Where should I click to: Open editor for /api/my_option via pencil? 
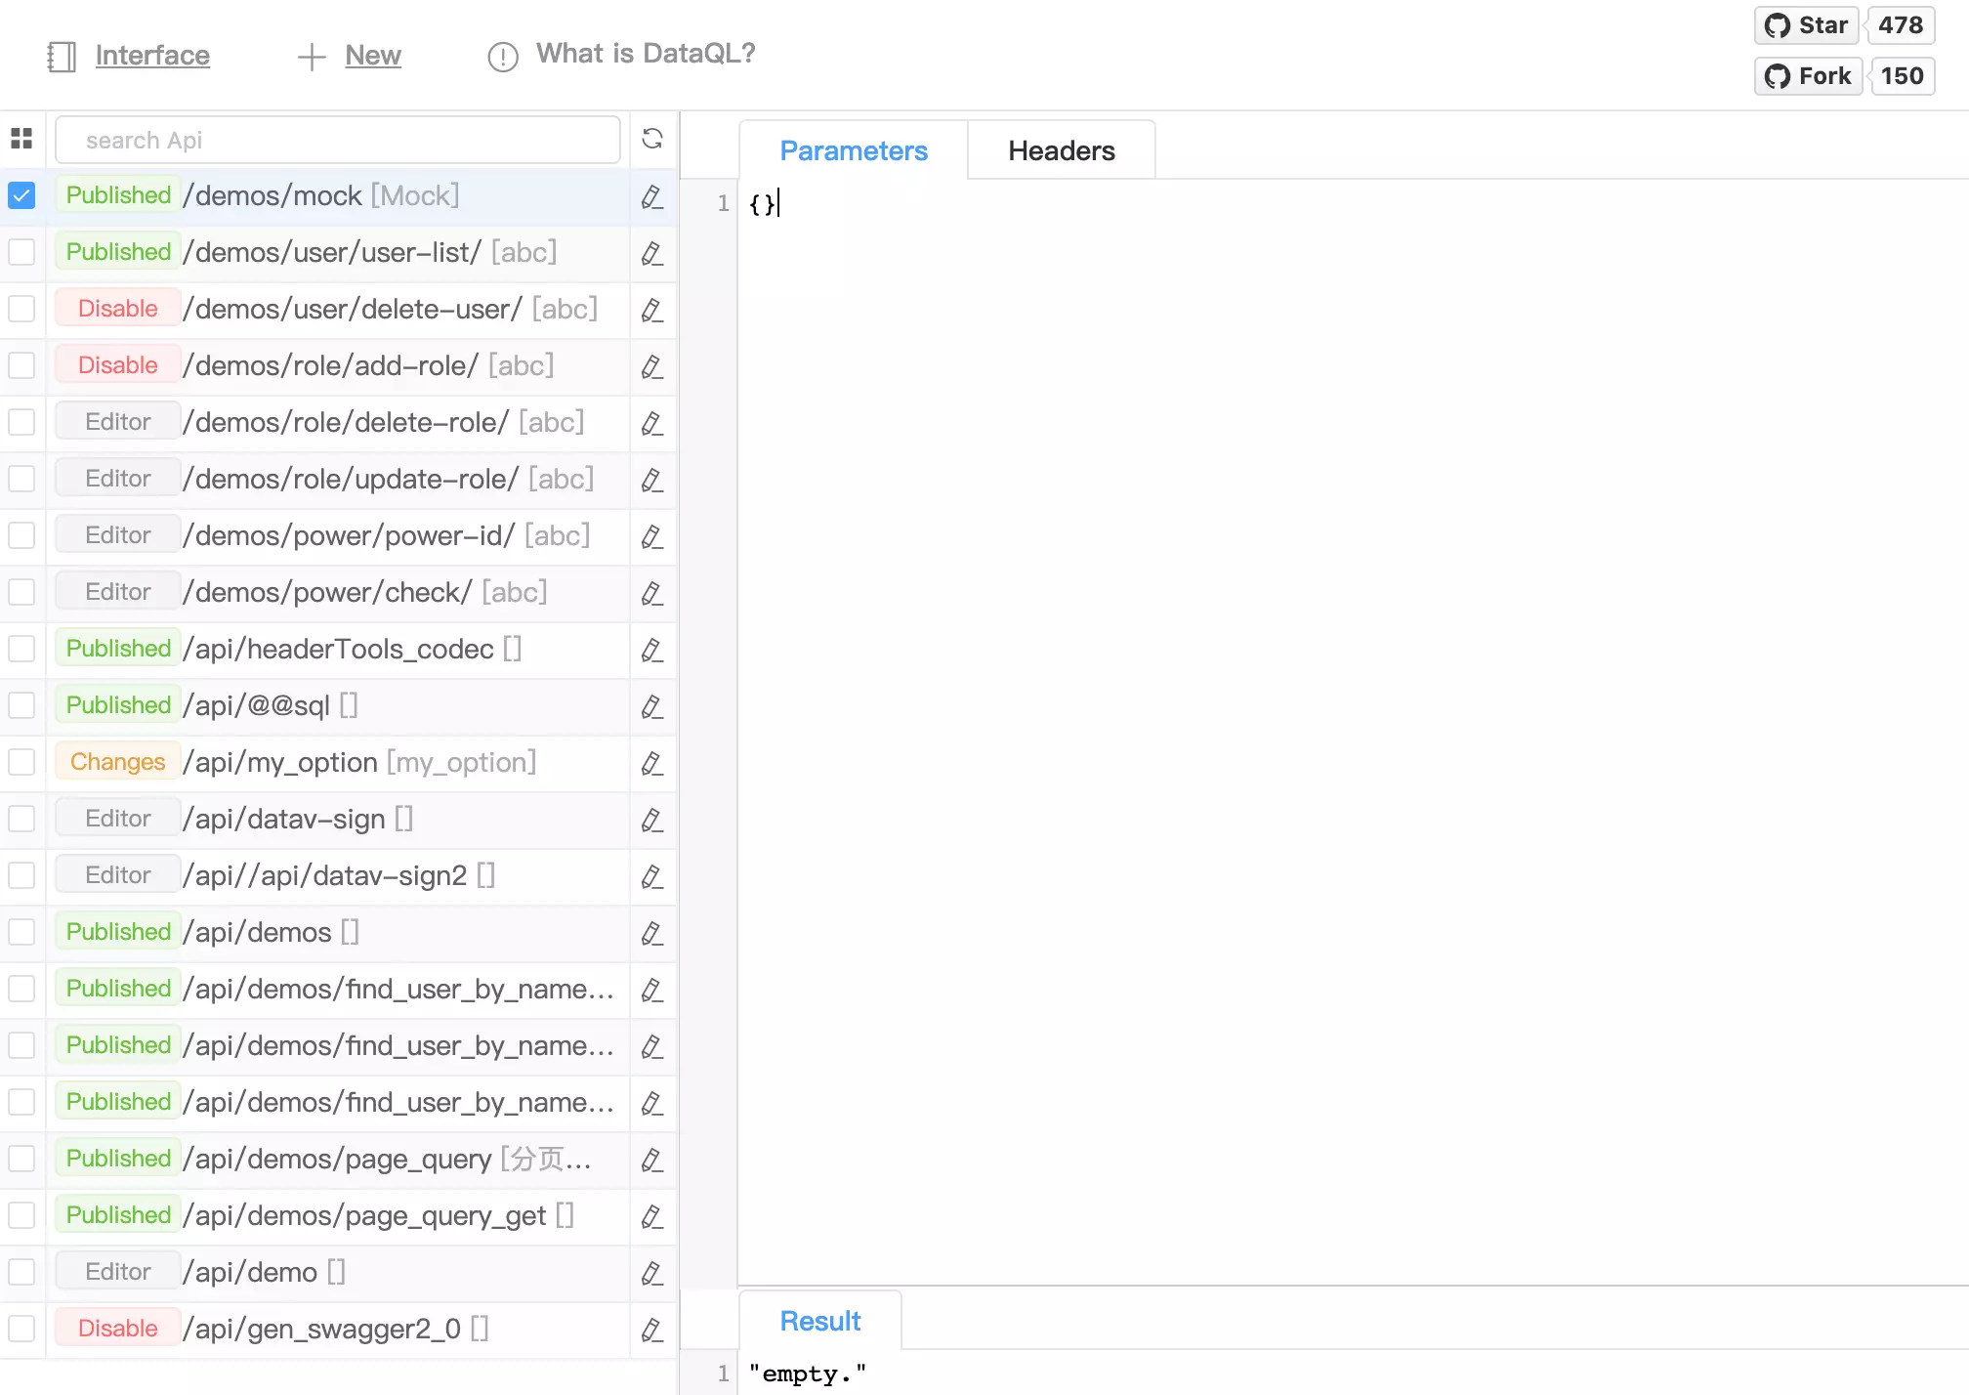click(652, 763)
